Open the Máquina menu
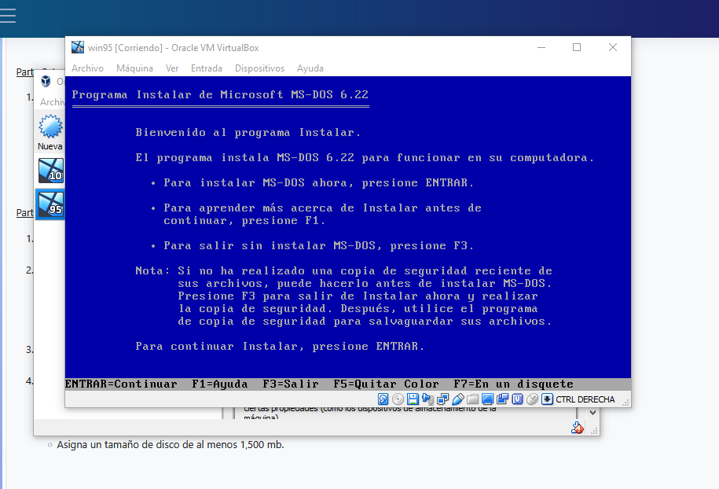The image size is (719, 489). click(x=135, y=68)
